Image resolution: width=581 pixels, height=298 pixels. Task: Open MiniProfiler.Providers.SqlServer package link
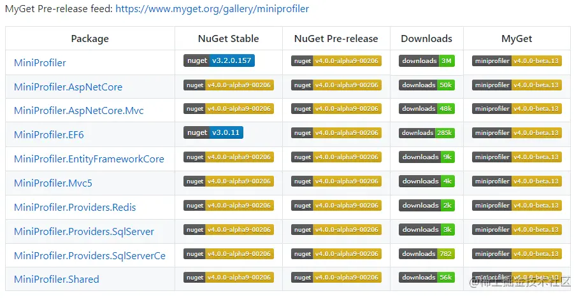(84, 231)
